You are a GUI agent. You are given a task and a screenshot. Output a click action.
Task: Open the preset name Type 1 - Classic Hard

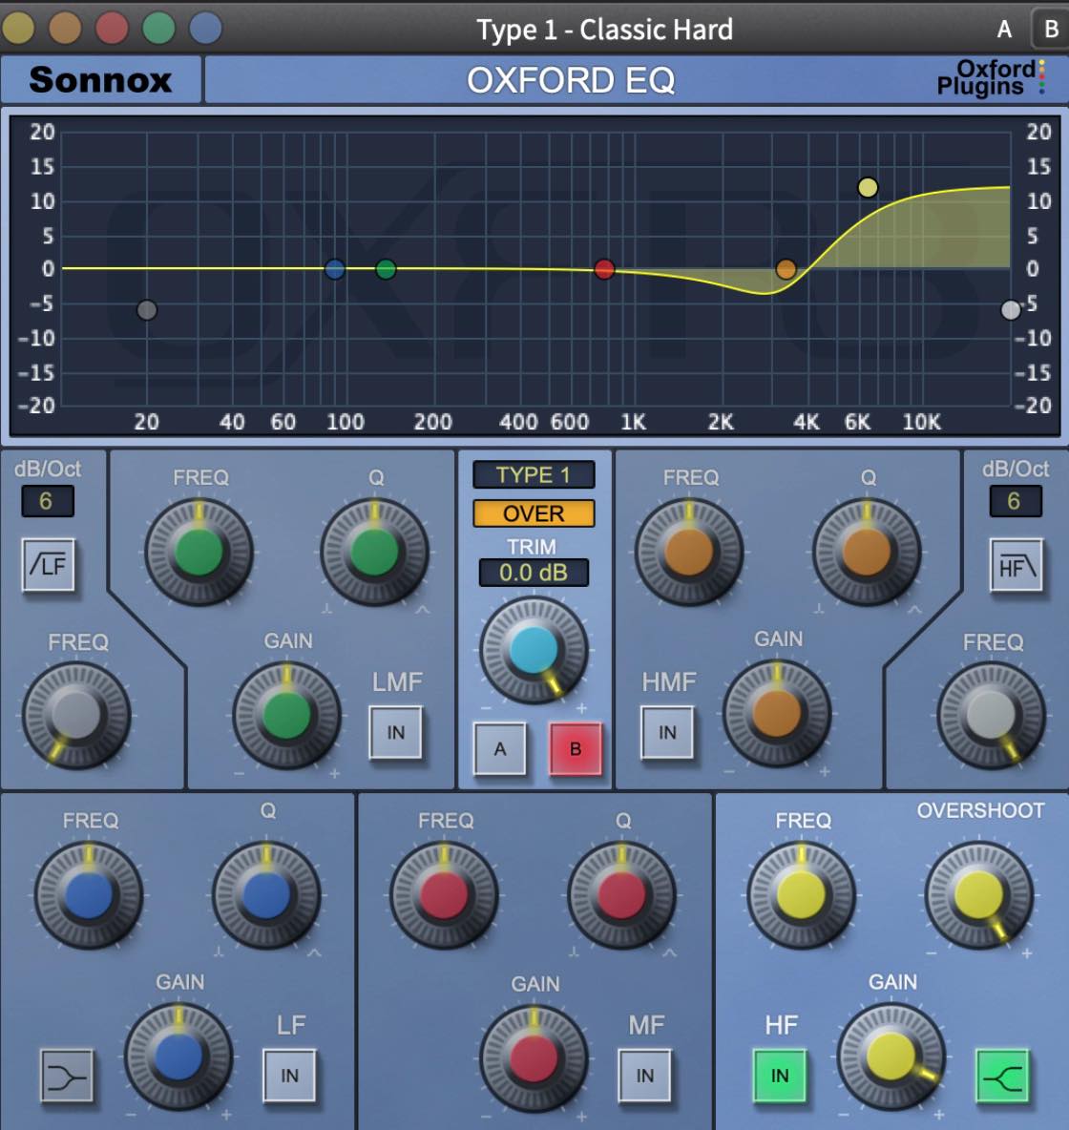(x=604, y=30)
